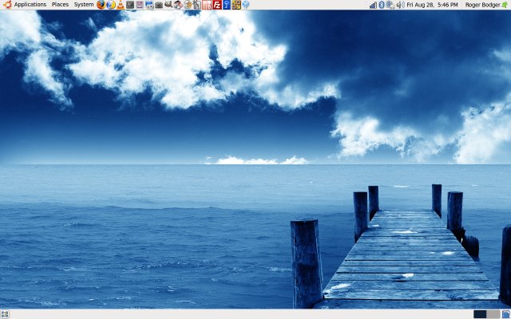Screen dimensions: 511x319
Task: Open the terminal launcher icon
Action: (129, 5)
